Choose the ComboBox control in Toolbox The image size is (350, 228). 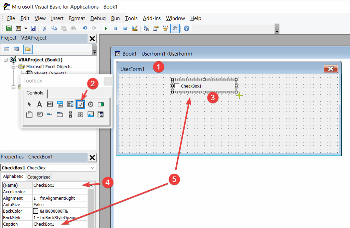pyautogui.click(x=60, y=104)
